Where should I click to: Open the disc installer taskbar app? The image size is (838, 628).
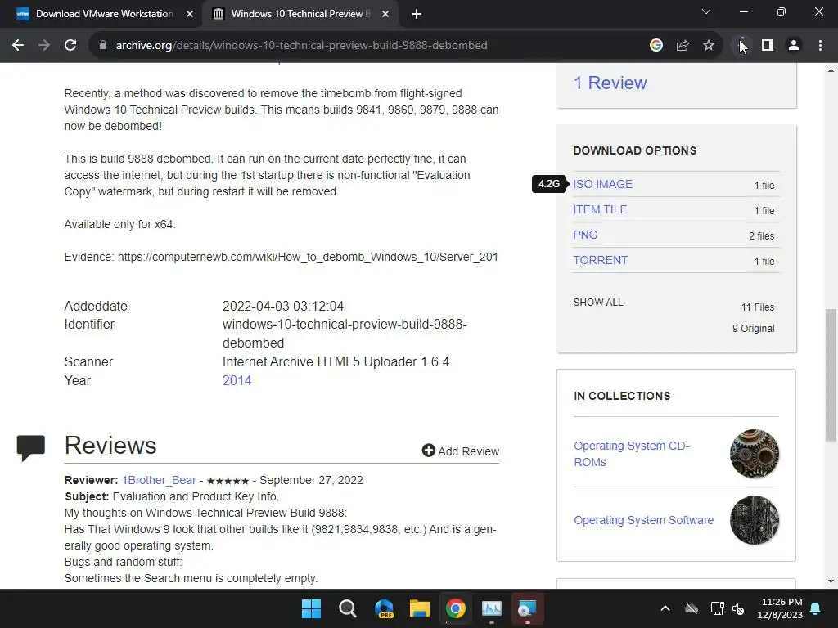tap(528, 608)
